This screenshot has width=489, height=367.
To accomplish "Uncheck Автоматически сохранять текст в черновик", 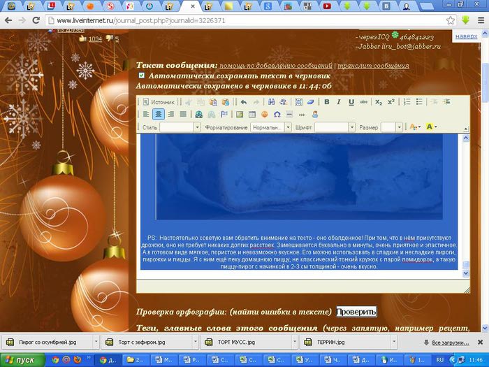I will point(142,75).
